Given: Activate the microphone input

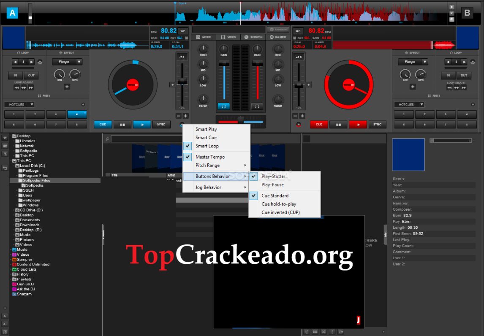Looking at the screenshot, I should click(x=332, y=332).
